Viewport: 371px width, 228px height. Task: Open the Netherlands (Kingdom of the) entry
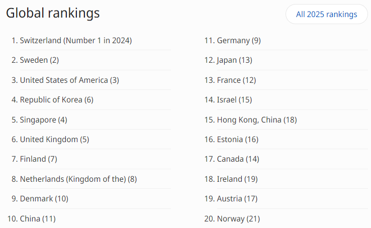78,179
